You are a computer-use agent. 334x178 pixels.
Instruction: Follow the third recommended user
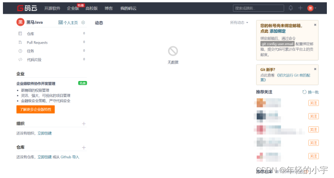coord(313,129)
